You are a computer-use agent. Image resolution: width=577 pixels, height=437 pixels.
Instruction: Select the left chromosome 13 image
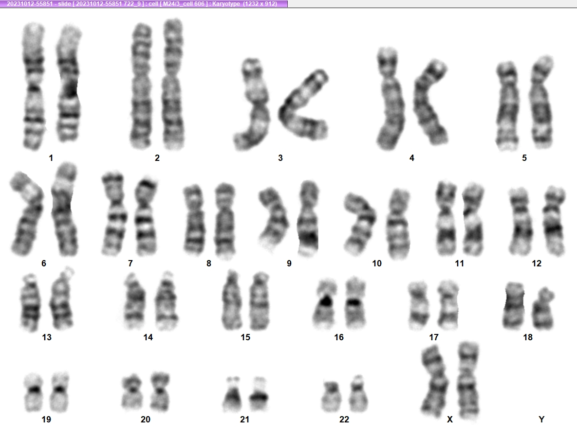pyautogui.click(x=31, y=303)
